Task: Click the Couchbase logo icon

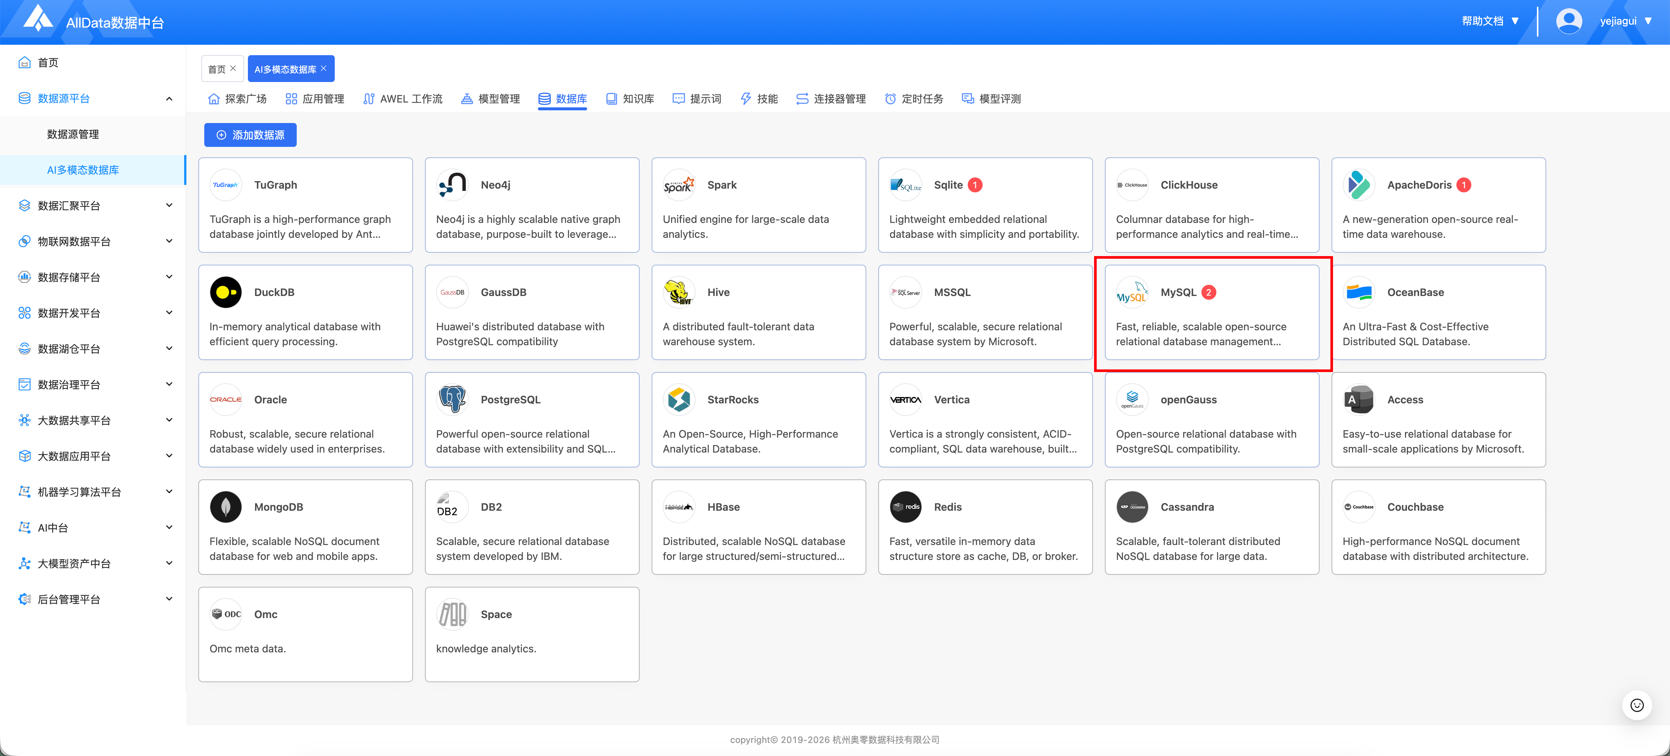Action: [x=1359, y=507]
